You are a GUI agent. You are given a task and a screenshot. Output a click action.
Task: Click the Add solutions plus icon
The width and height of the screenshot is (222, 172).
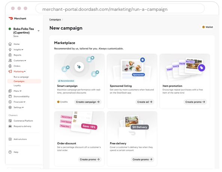click(10, 139)
